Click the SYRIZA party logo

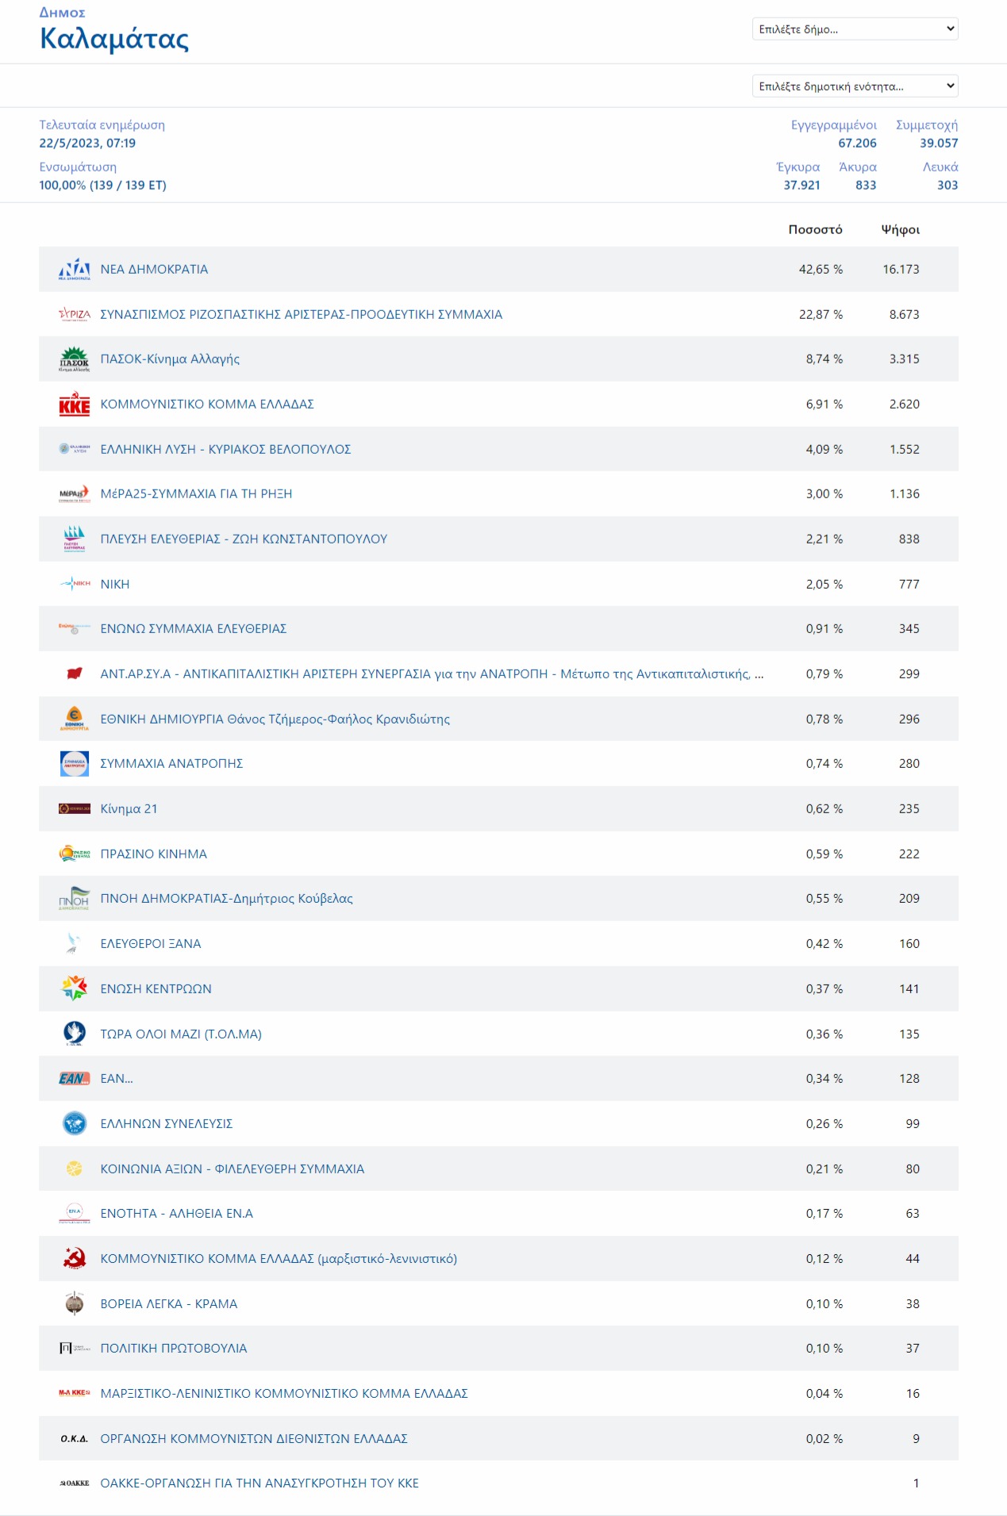point(75,314)
